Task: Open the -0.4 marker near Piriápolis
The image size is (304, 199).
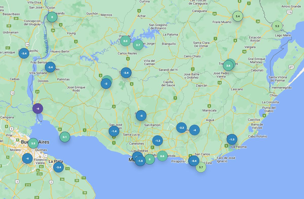Action: [194, 161]
